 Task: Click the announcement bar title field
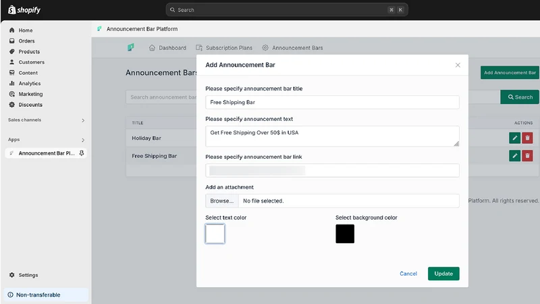332,103
